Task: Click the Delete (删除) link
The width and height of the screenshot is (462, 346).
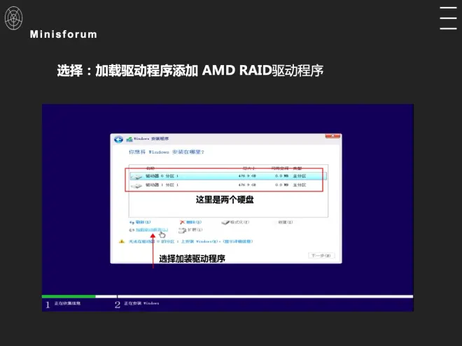Action: click(194, 222)
